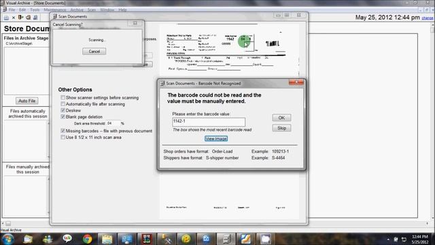Click the Action Center flag tray icon
This screenshot has height=245, width=435.
point(396,240)
